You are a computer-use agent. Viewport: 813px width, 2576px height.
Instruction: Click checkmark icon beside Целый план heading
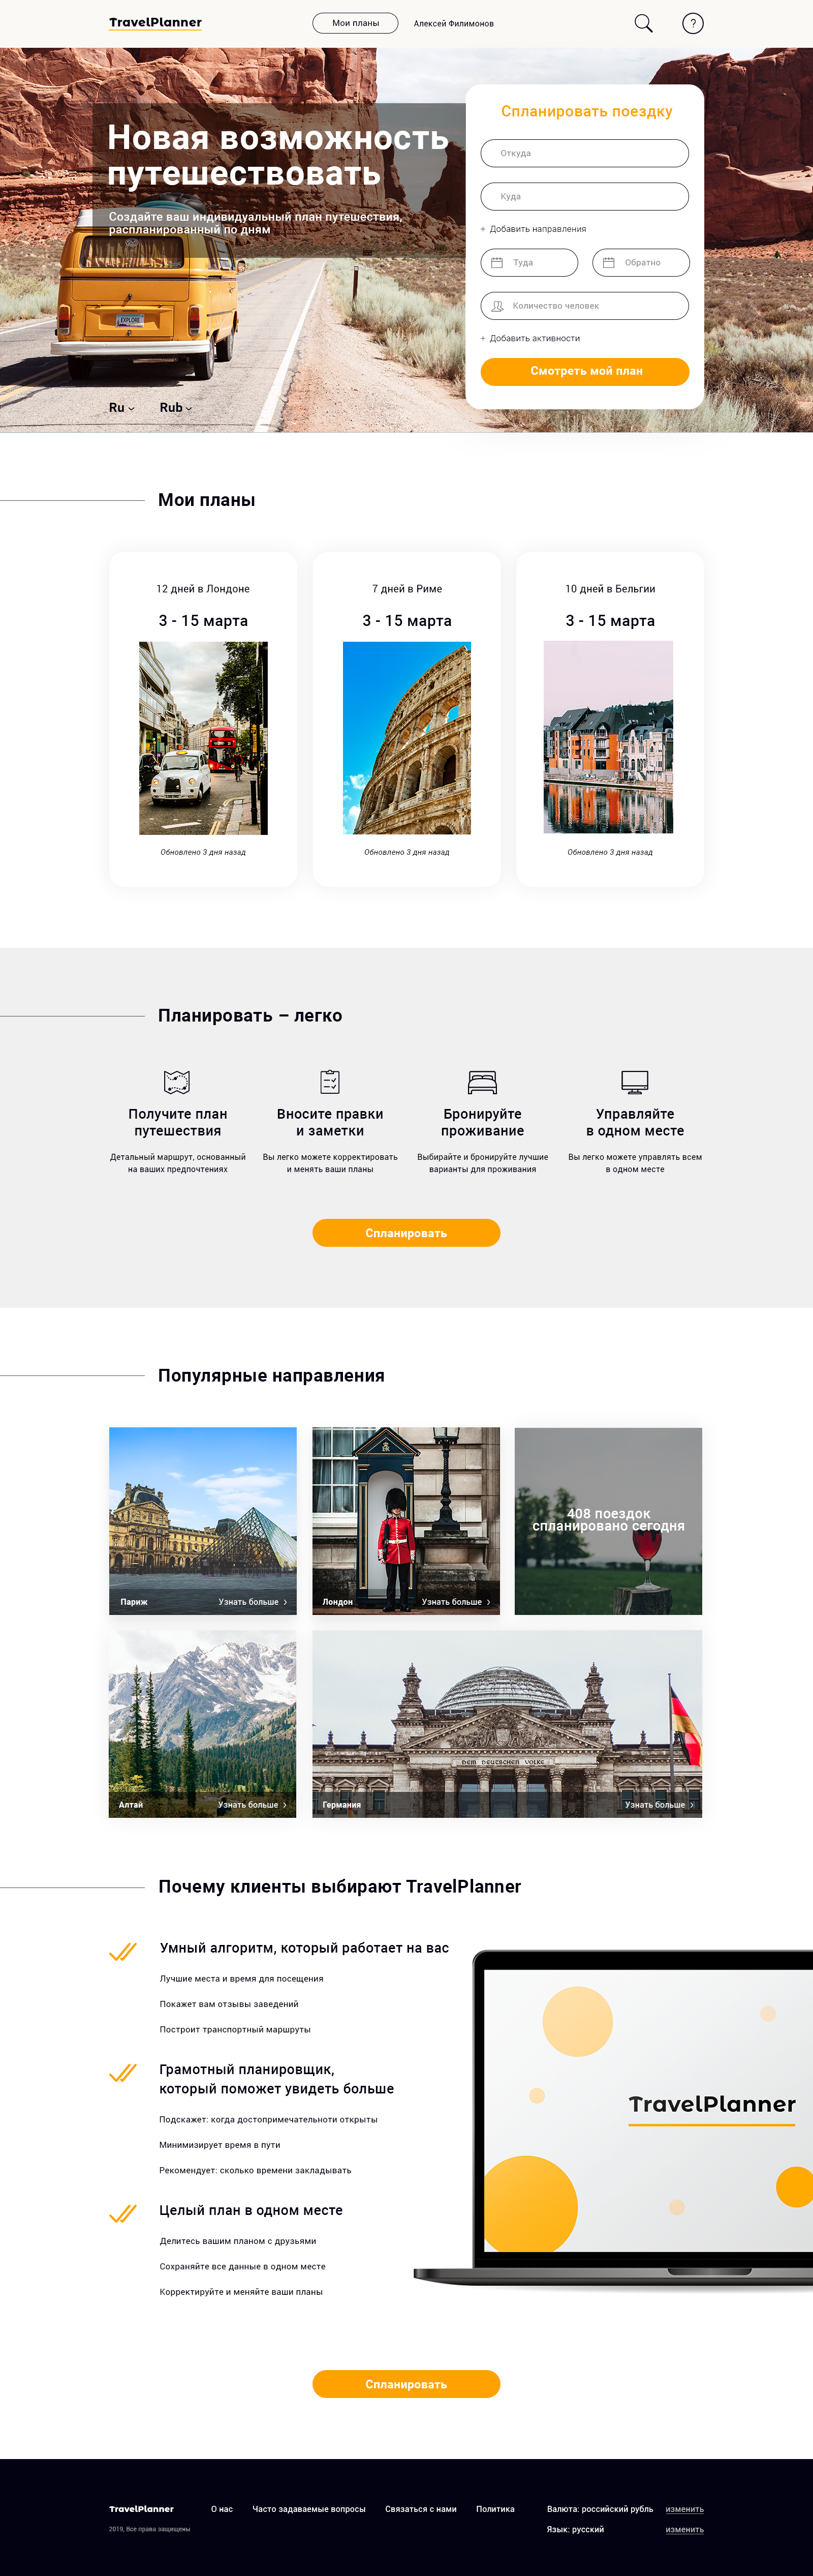coord(123,2214)
